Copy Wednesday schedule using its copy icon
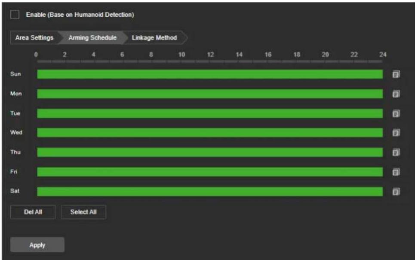 pos(396,133)
